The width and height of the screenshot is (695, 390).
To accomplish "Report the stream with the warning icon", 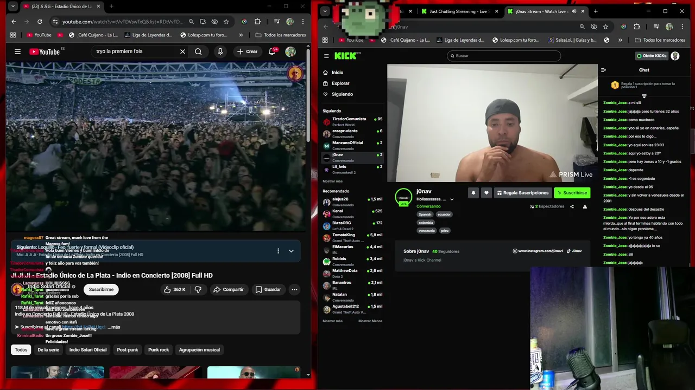I will [585, 206].
